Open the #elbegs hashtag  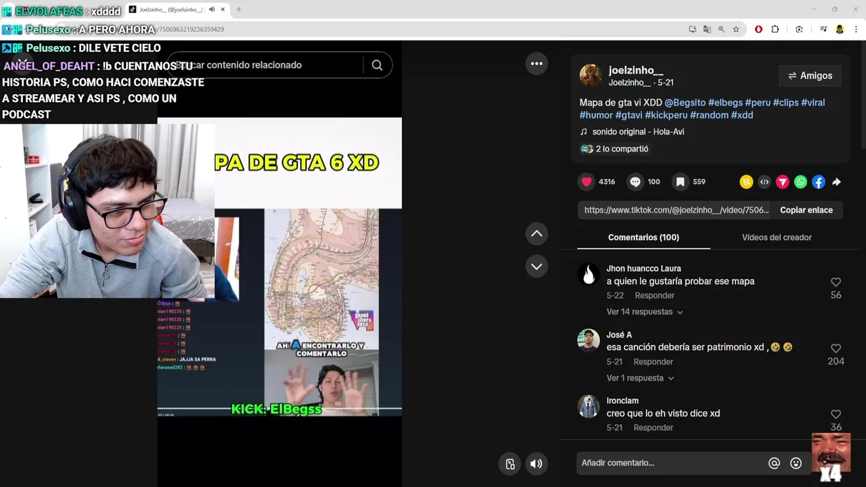[725, 103]
